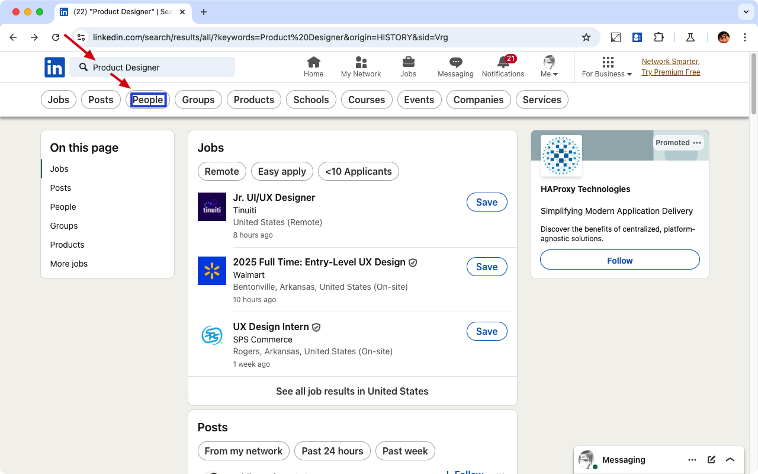
Task: Click the browser back arrow
Action: click(13, 37)
